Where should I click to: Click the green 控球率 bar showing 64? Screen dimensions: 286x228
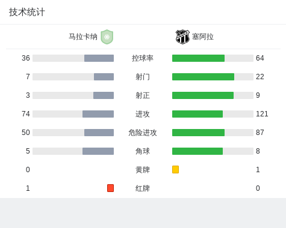coord(198,58)
